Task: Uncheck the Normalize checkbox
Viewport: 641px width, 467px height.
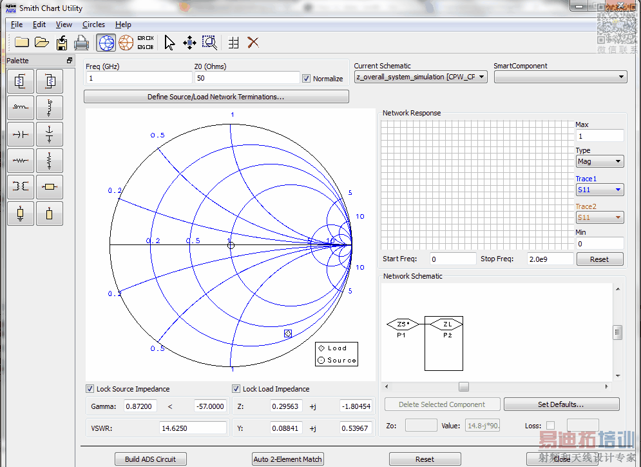Action: [x=306, y=78]
